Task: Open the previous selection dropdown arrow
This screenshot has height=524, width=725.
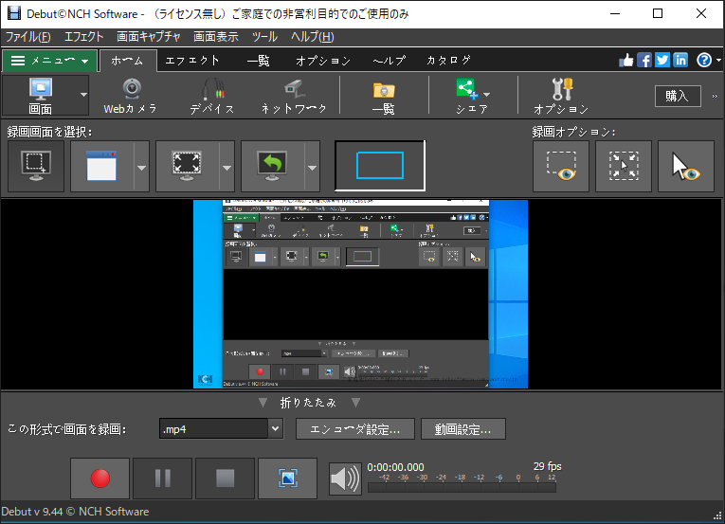Action: 312,167
